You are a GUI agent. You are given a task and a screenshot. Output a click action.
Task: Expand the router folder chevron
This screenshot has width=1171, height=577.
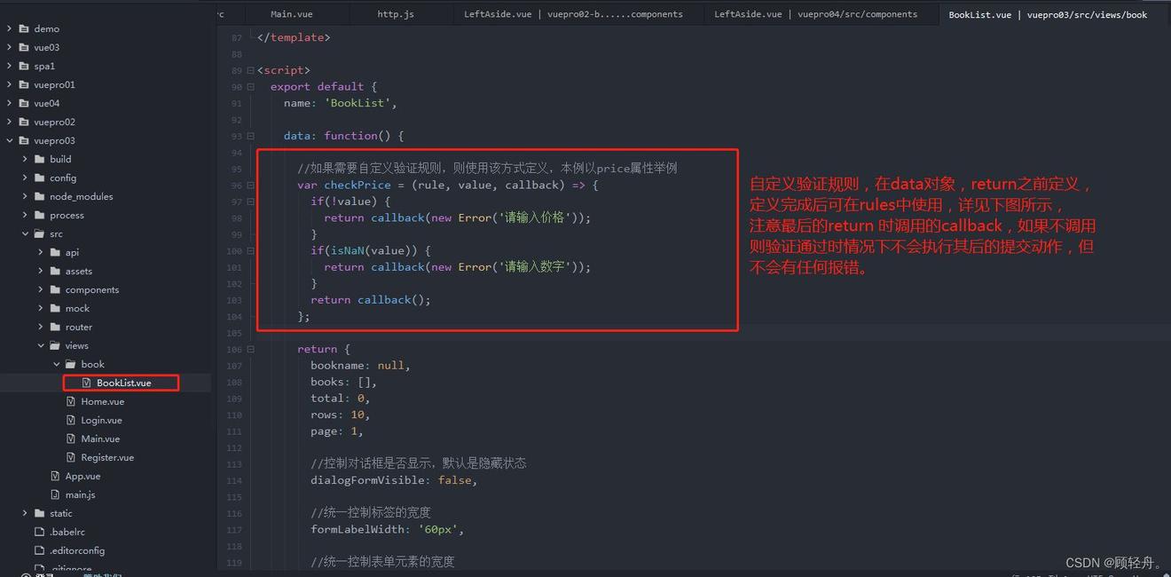[x=41, y=327]
